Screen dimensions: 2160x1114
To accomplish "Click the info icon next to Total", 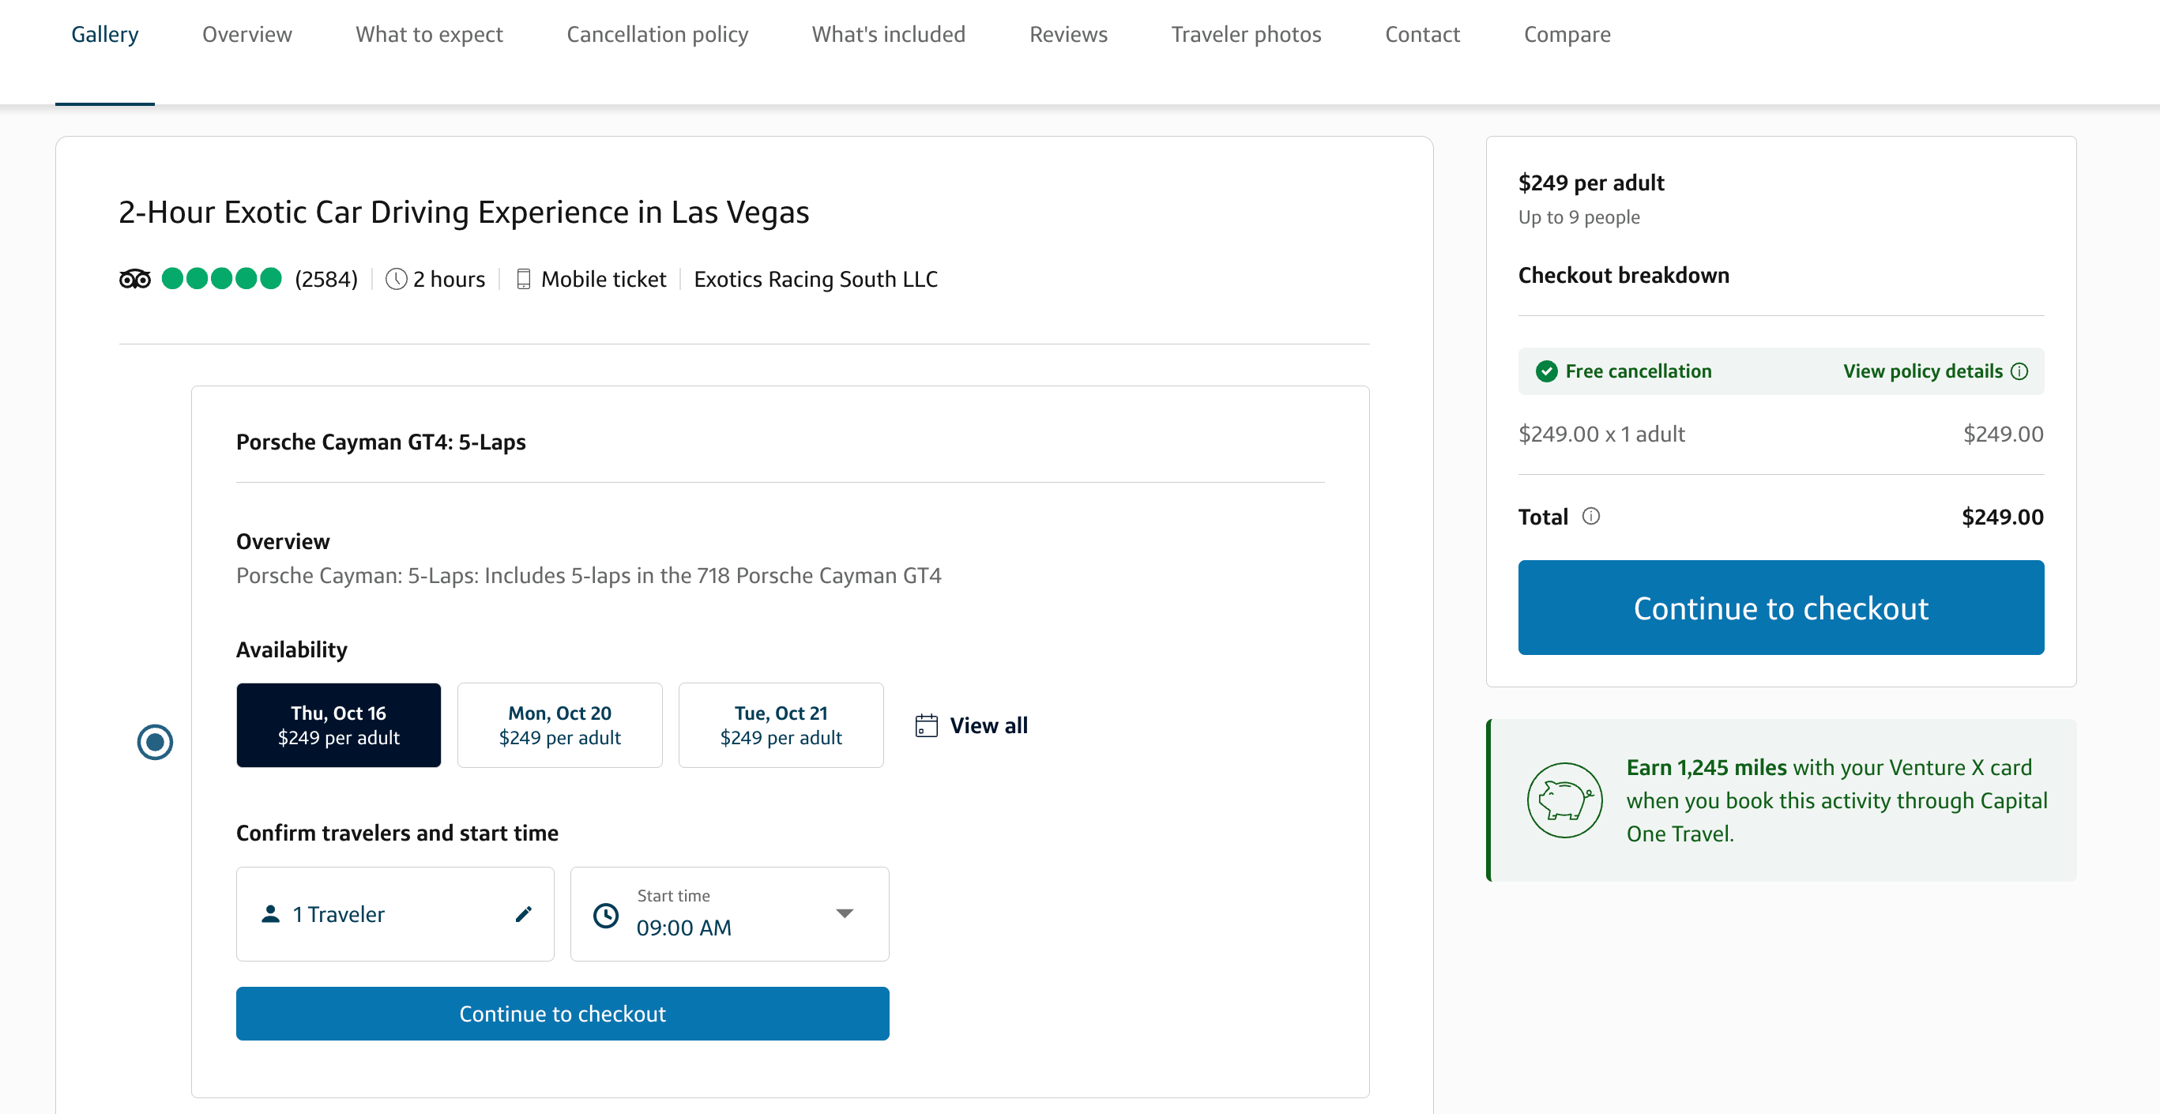I will (x=1590, y=517).
